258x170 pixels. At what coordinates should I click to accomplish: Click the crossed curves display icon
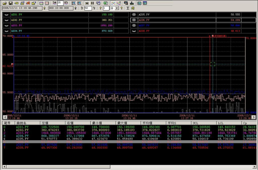(x=113, y=3)
